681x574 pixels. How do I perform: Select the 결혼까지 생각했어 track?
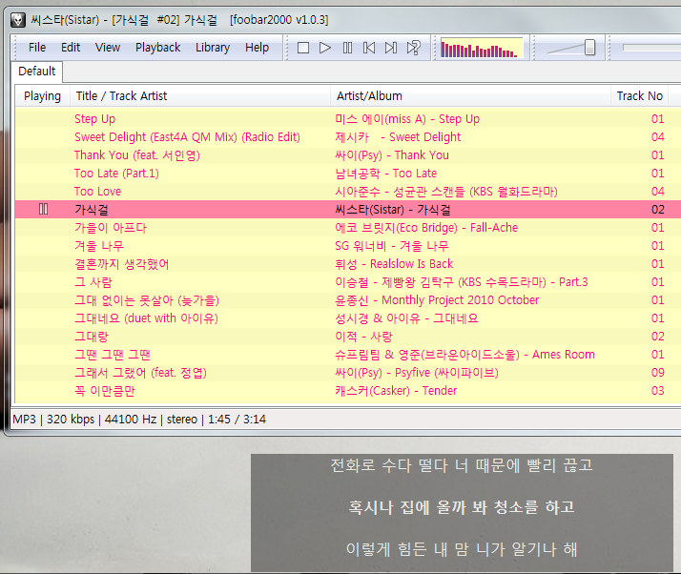122,264
